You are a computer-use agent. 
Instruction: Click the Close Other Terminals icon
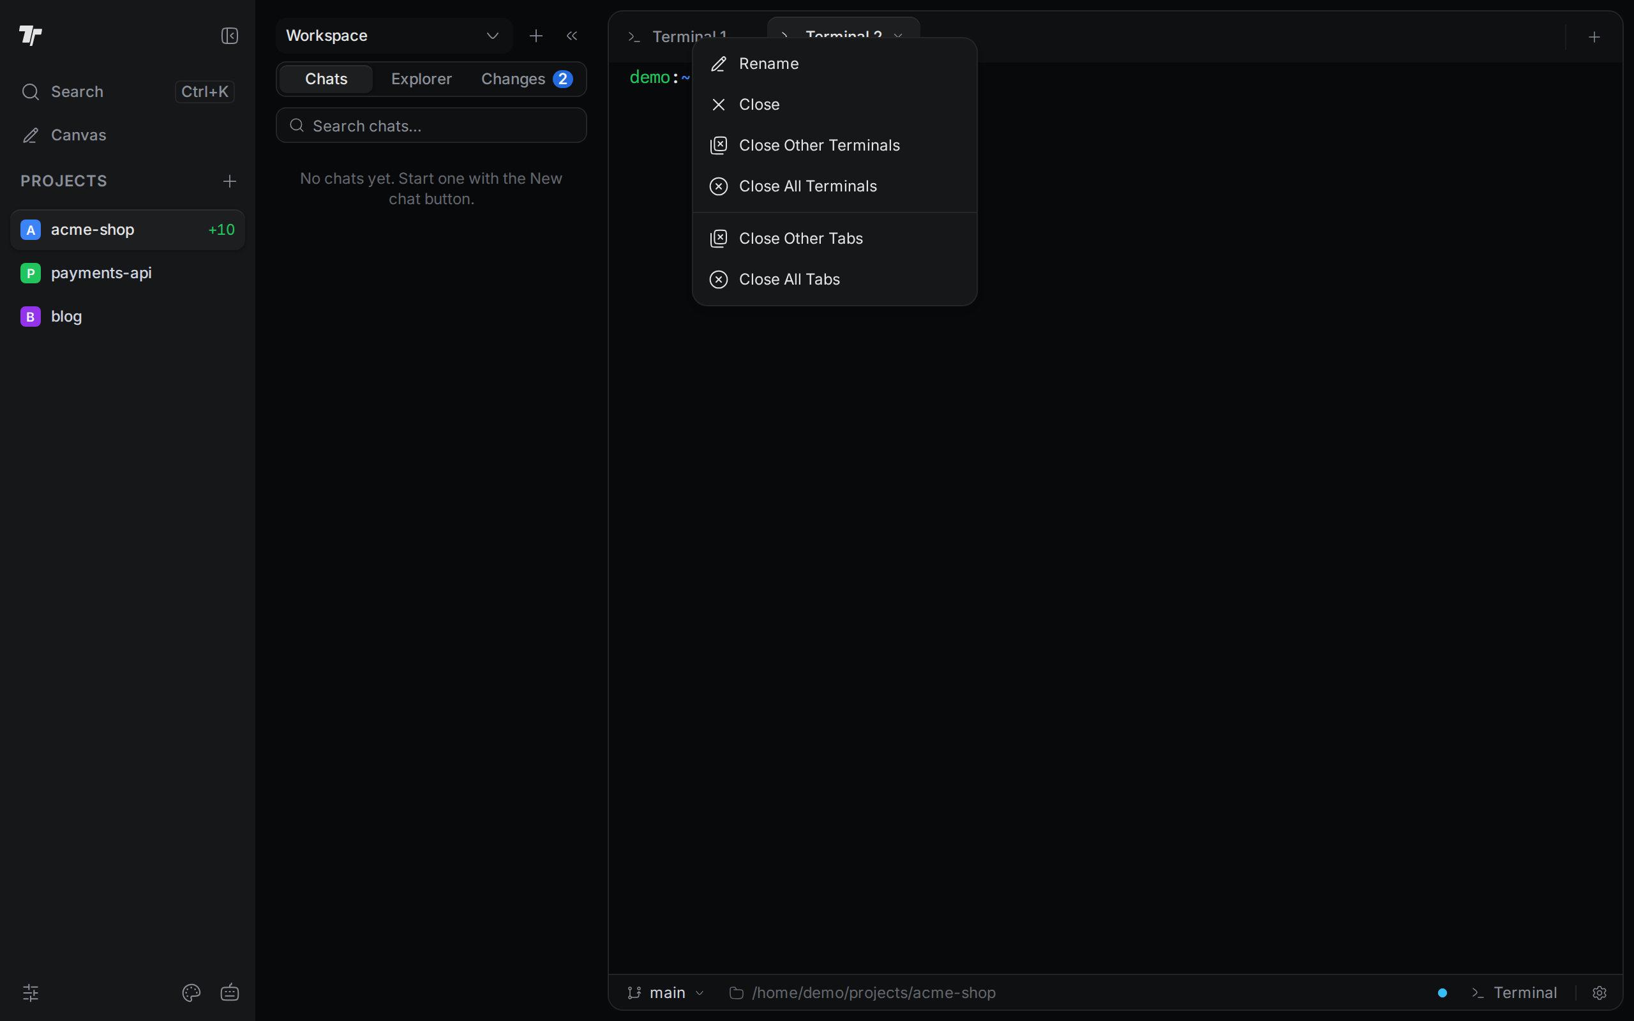tap(719, 145)
